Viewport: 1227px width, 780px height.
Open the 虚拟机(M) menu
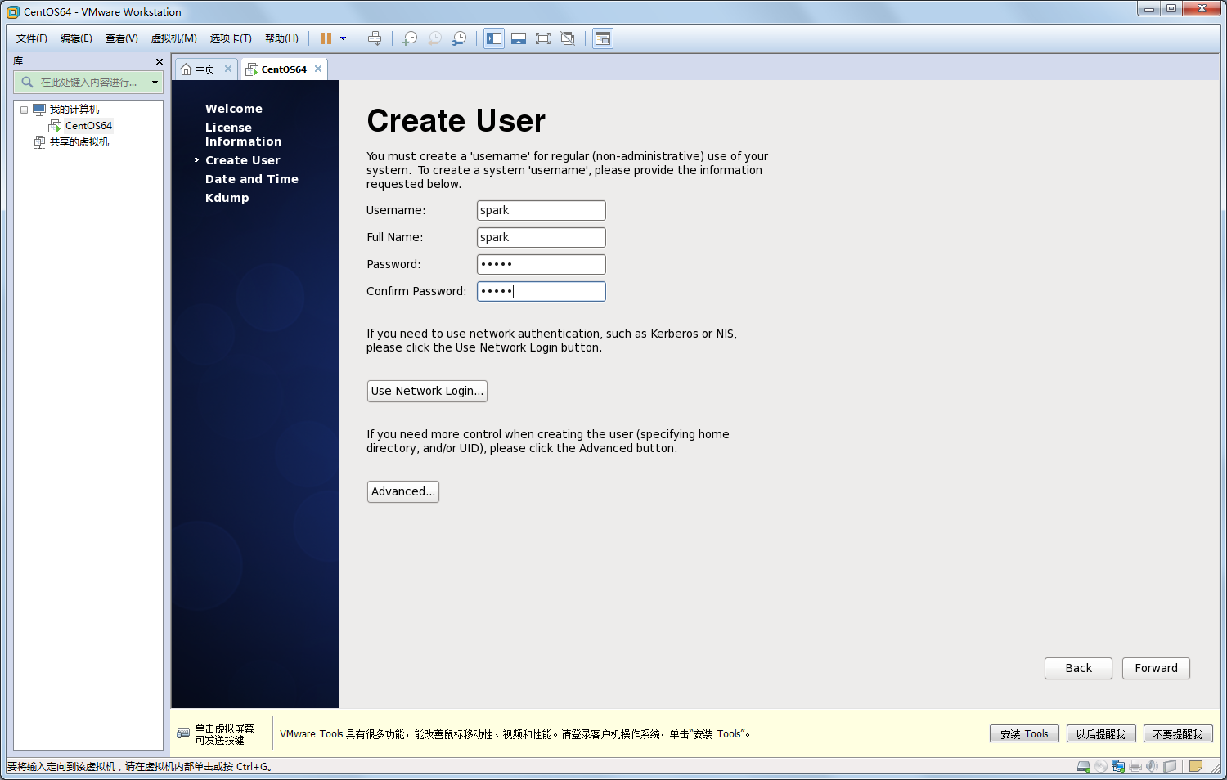(x=173, y=38)
